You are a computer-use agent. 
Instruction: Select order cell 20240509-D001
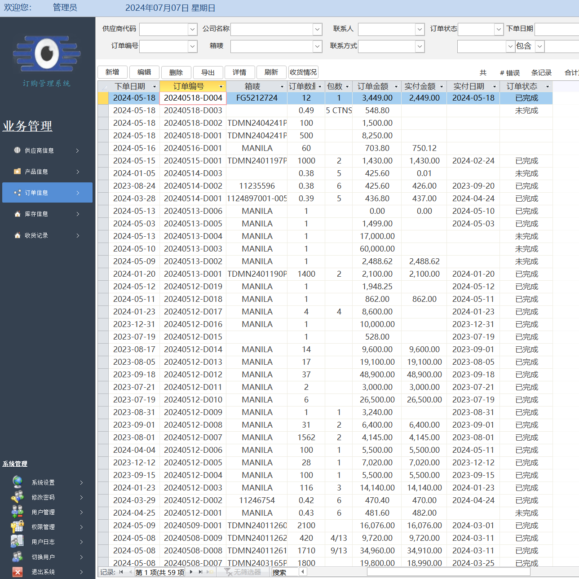[193, 526]
